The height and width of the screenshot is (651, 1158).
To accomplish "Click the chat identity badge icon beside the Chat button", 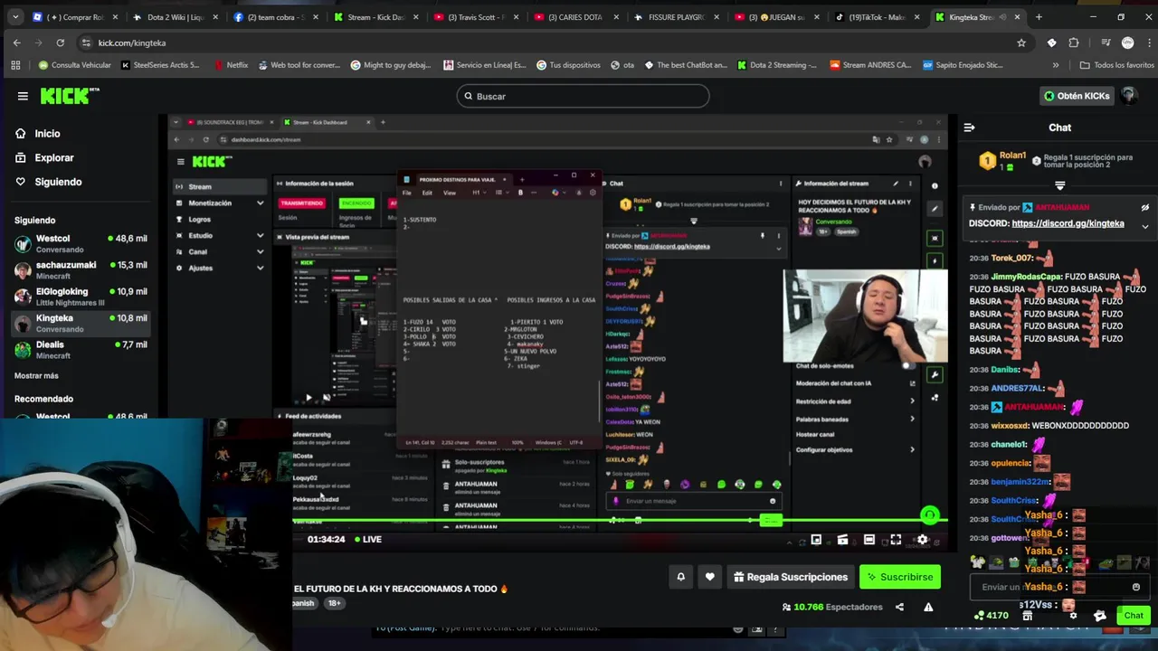I will 1099,616.
